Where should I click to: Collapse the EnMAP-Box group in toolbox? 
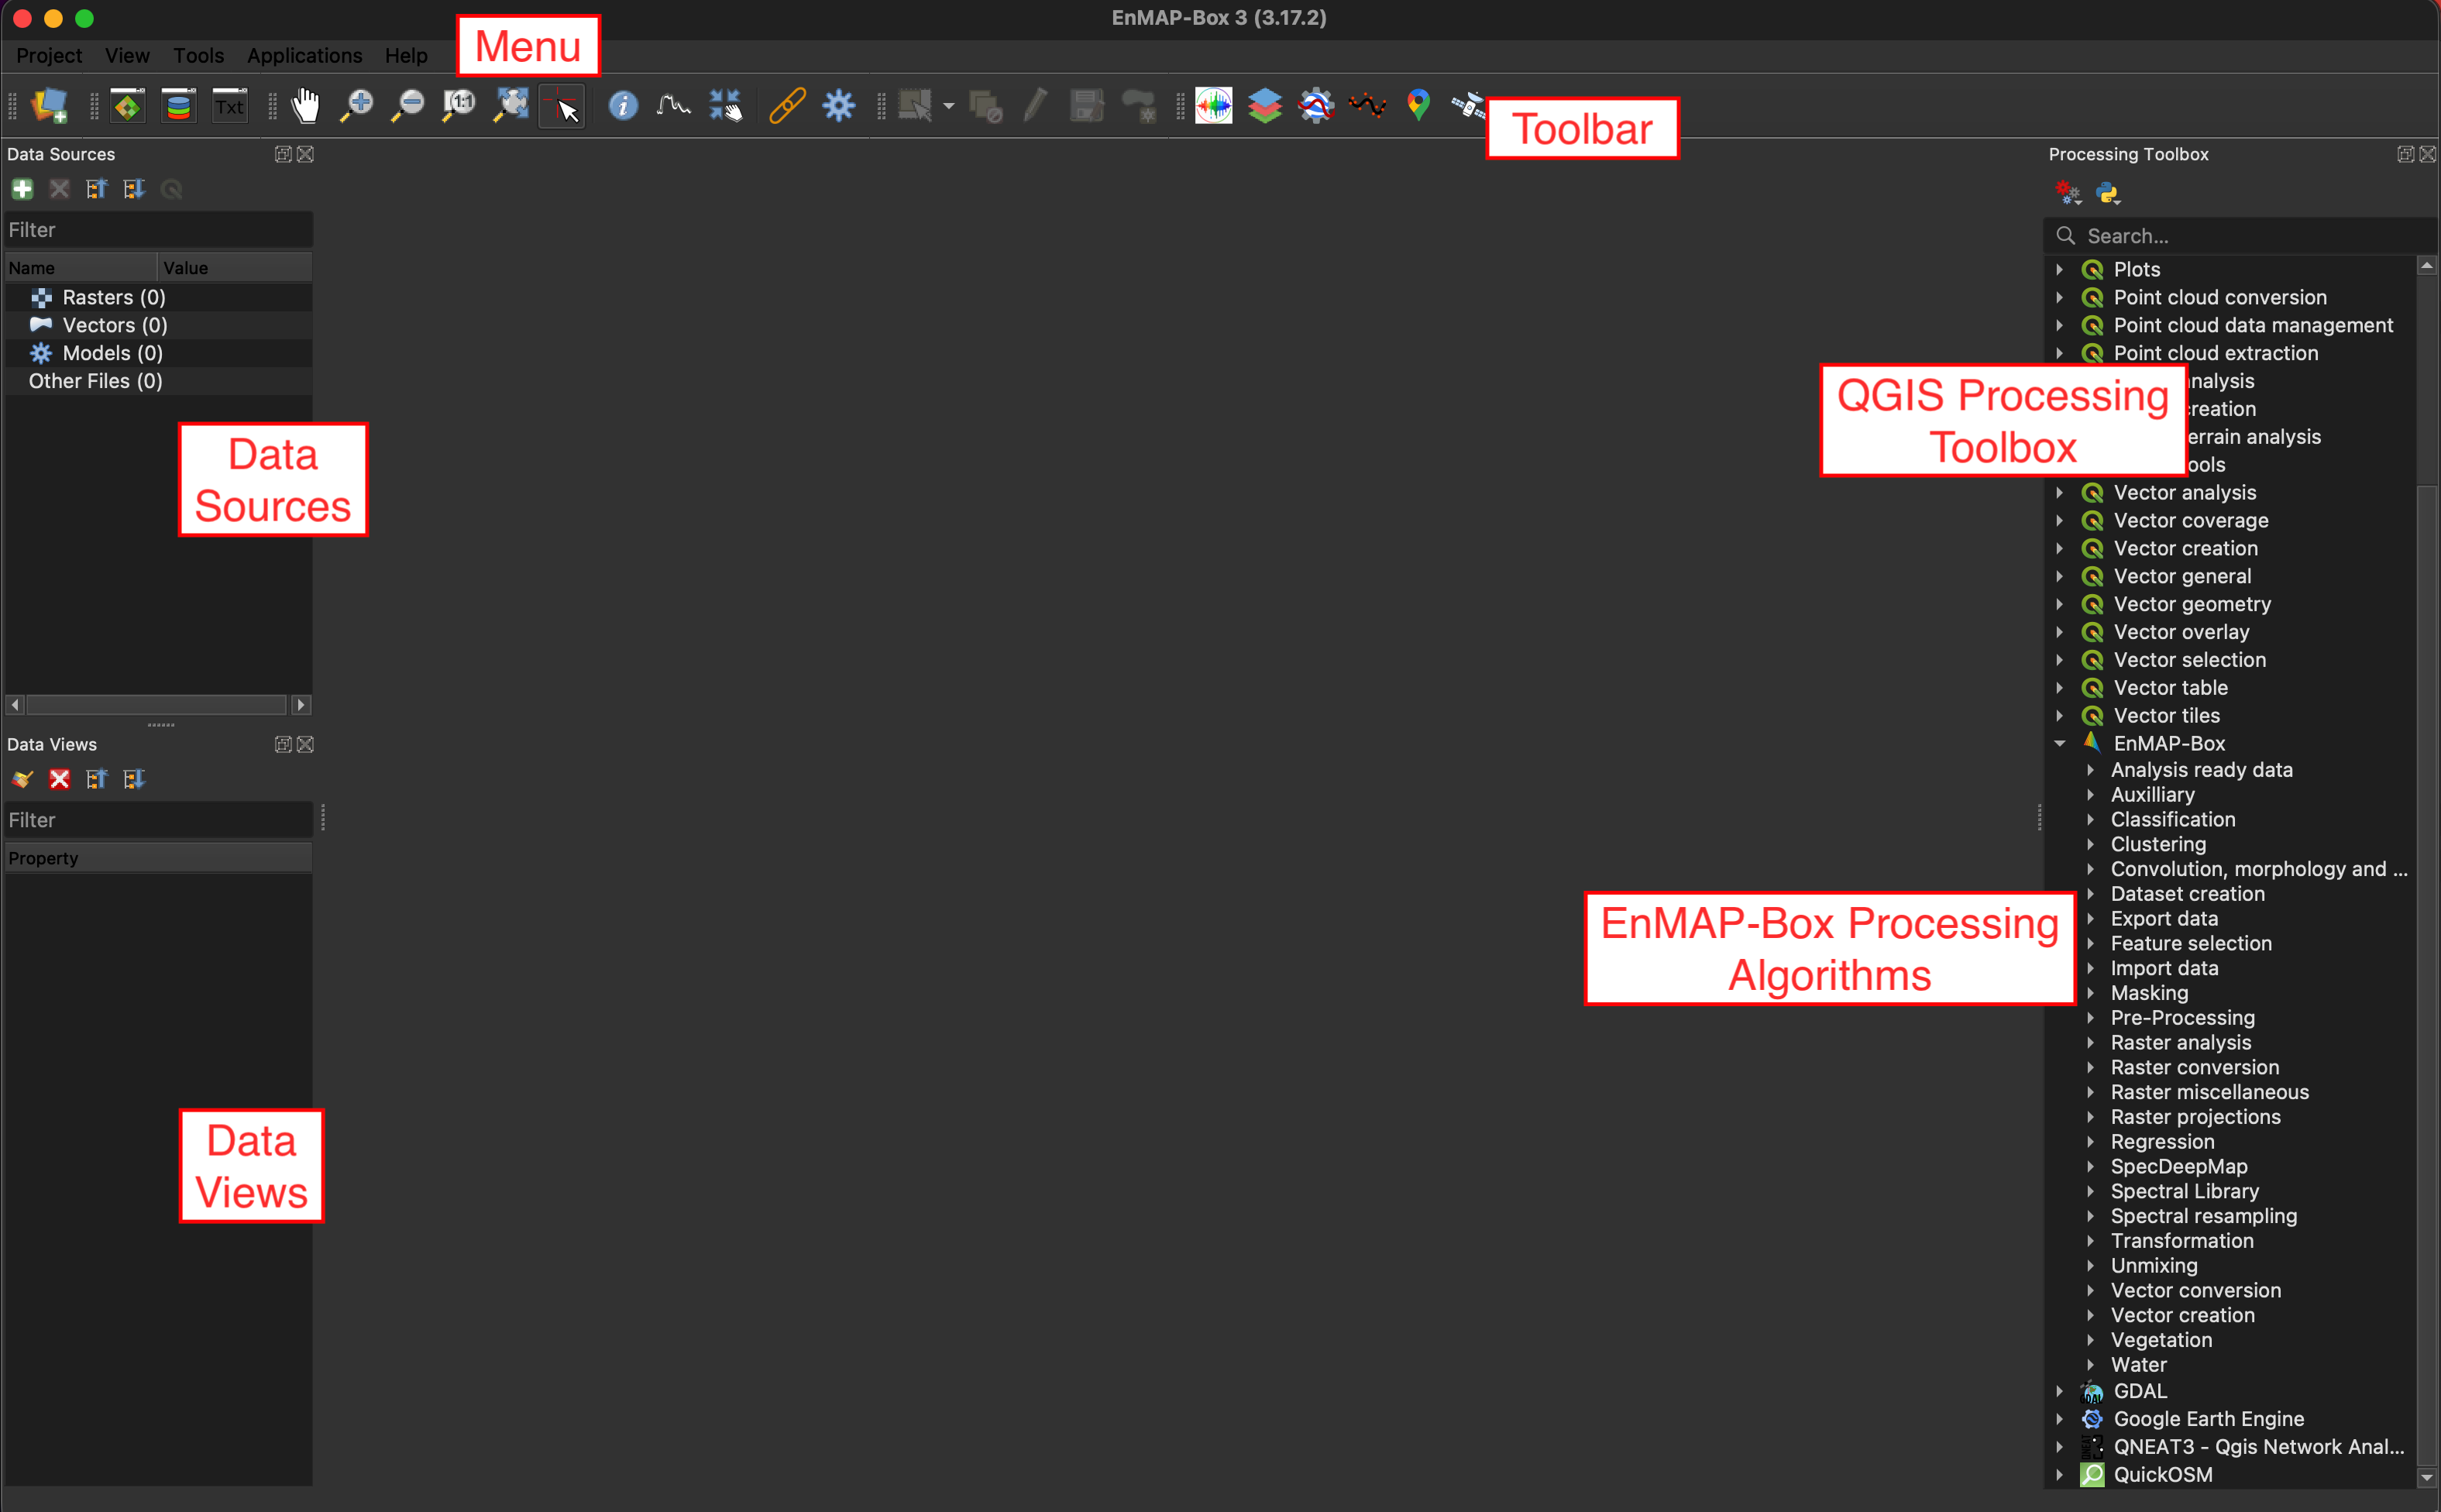click(x=2060, y=743)
